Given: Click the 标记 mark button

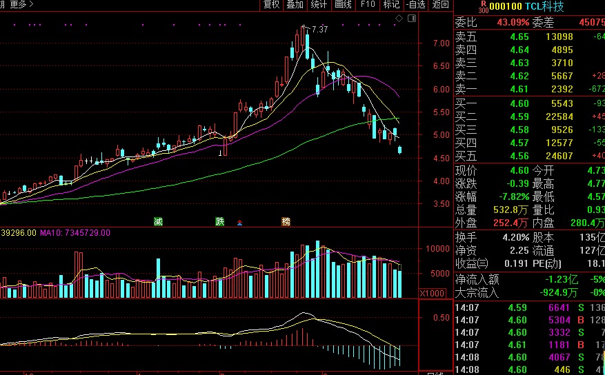Looking at the screenshot, I should tap(391, 5).
